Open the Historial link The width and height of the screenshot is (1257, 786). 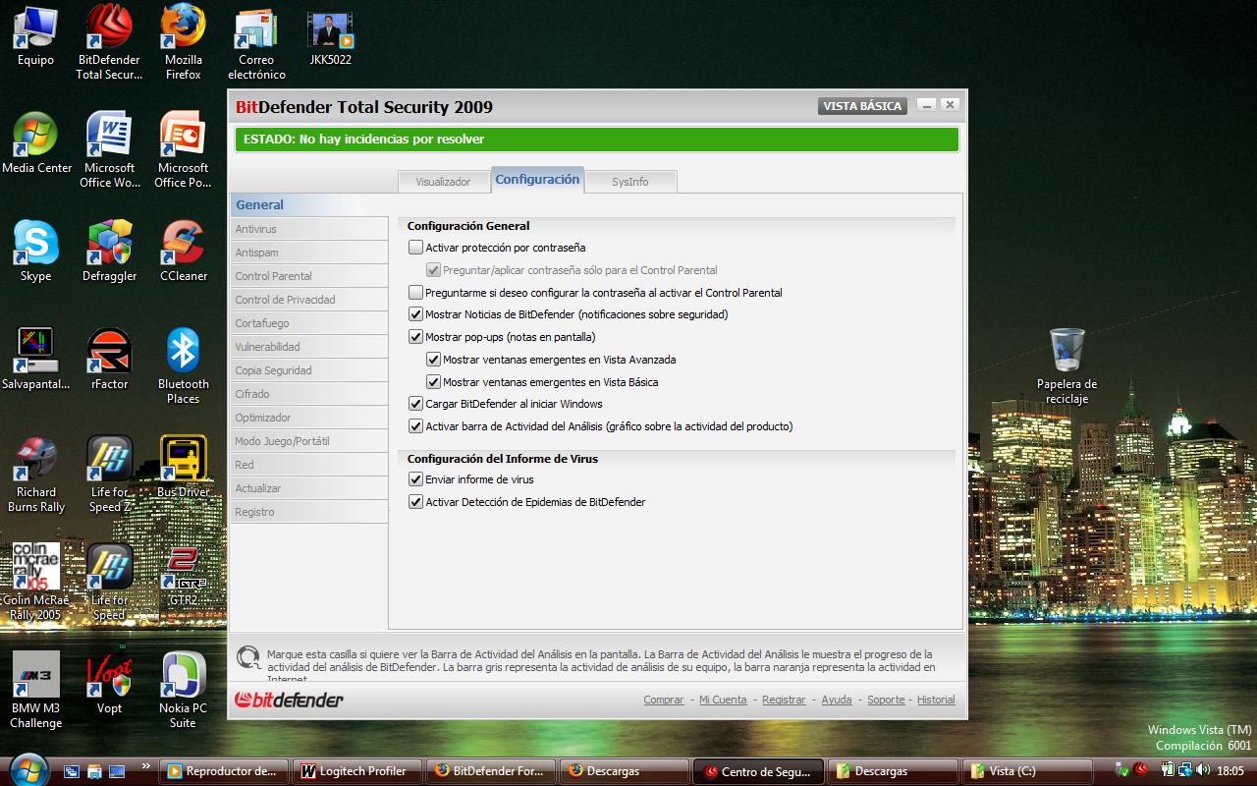tap(936, 700)
